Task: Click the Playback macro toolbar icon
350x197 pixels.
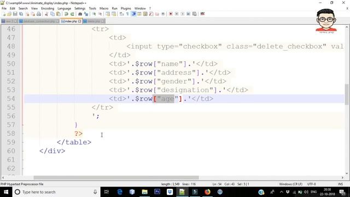Action: click(x=183, y=14)
